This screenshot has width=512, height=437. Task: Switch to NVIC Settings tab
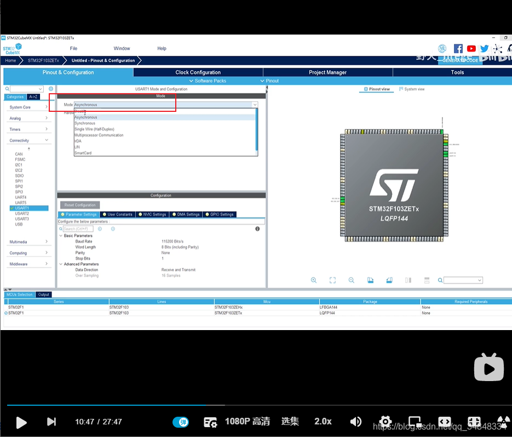coord(152,214)
